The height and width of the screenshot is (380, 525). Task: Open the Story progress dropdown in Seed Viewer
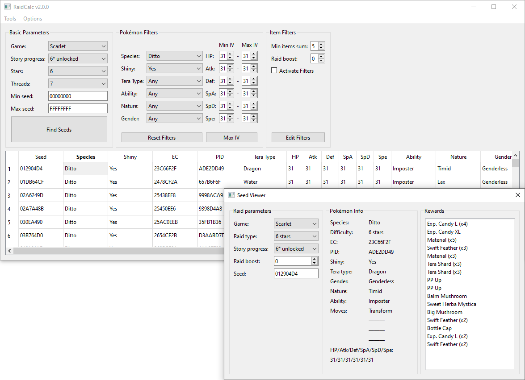coord(296,249)
